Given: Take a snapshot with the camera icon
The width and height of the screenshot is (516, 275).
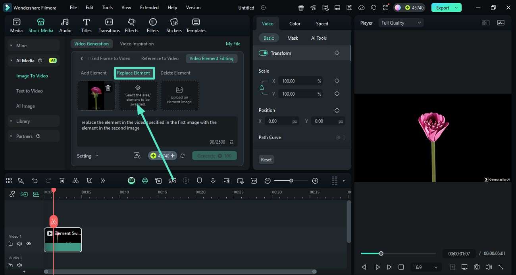Looking at the screenshot, I should (x=477, y=267).
